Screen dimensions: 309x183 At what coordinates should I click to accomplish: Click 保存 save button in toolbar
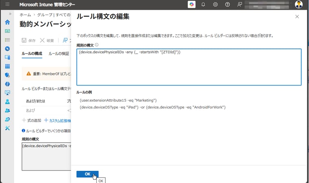[28, 40]
